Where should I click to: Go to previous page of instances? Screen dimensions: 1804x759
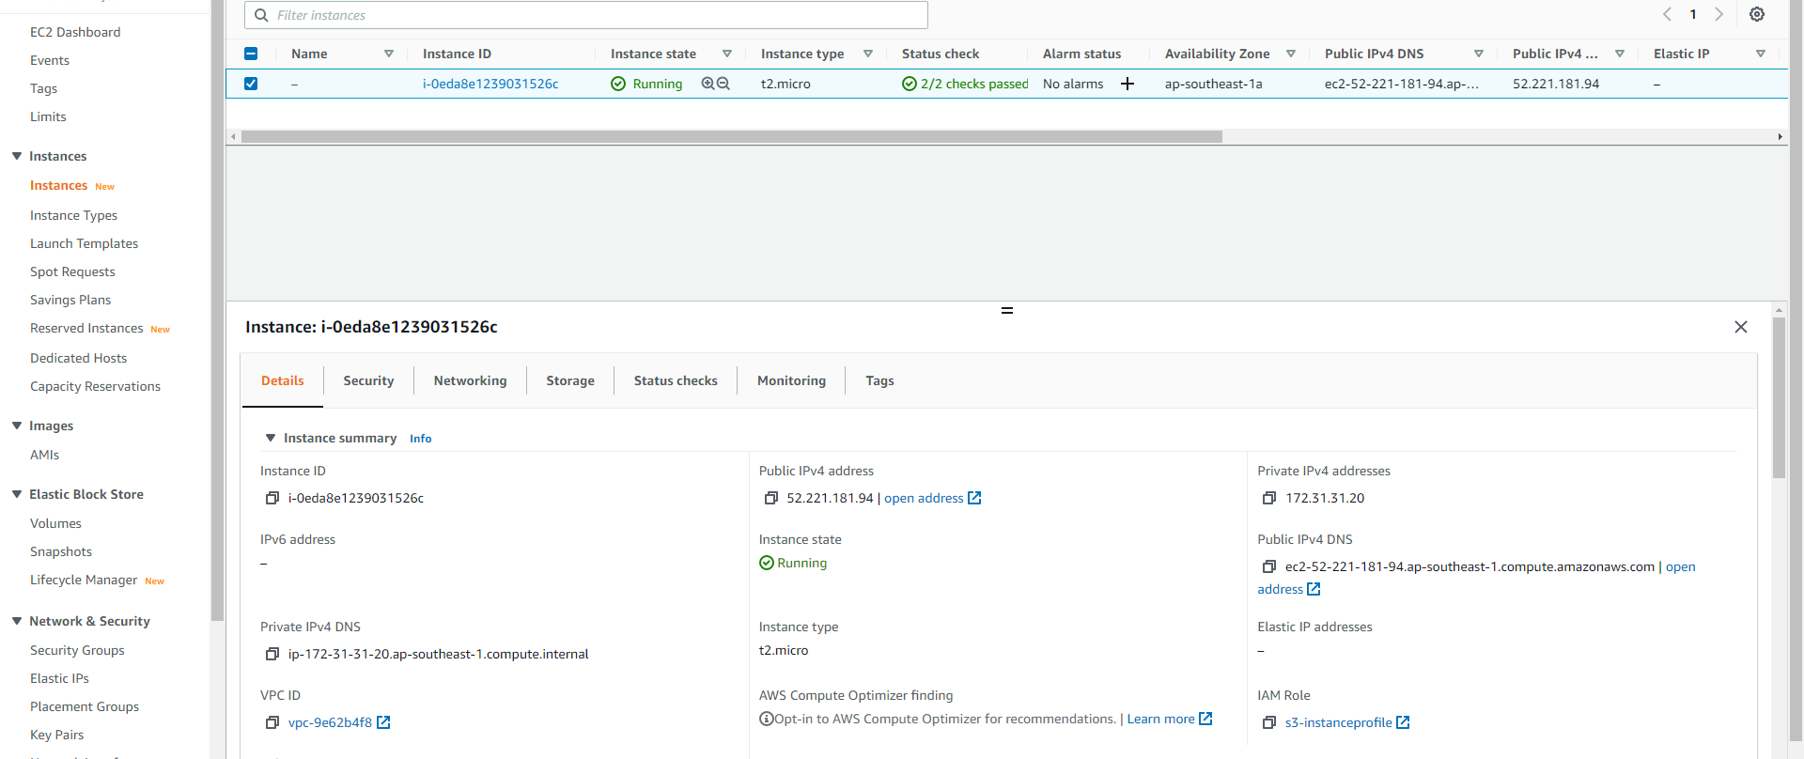(x=1667, y=14)
